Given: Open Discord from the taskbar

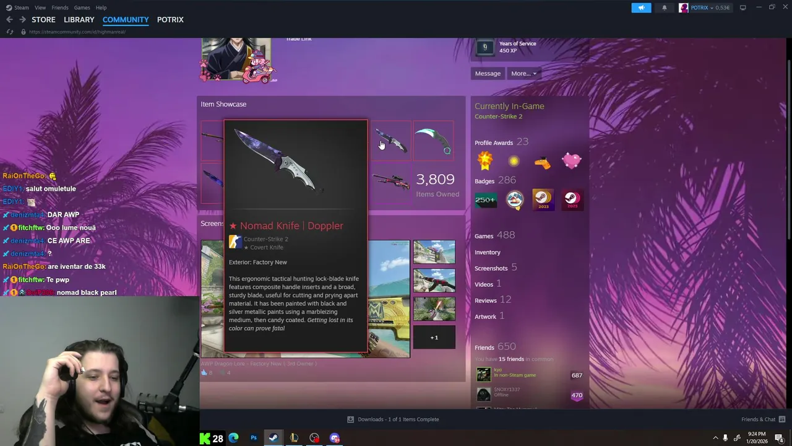Looking at the screenshot, I should tap(335, 438).
